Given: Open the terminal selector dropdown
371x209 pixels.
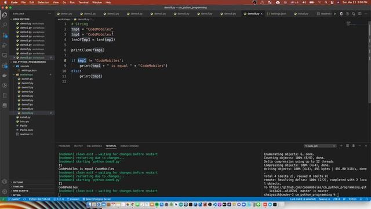Looking at the screenshot, I should click(320, 146).
